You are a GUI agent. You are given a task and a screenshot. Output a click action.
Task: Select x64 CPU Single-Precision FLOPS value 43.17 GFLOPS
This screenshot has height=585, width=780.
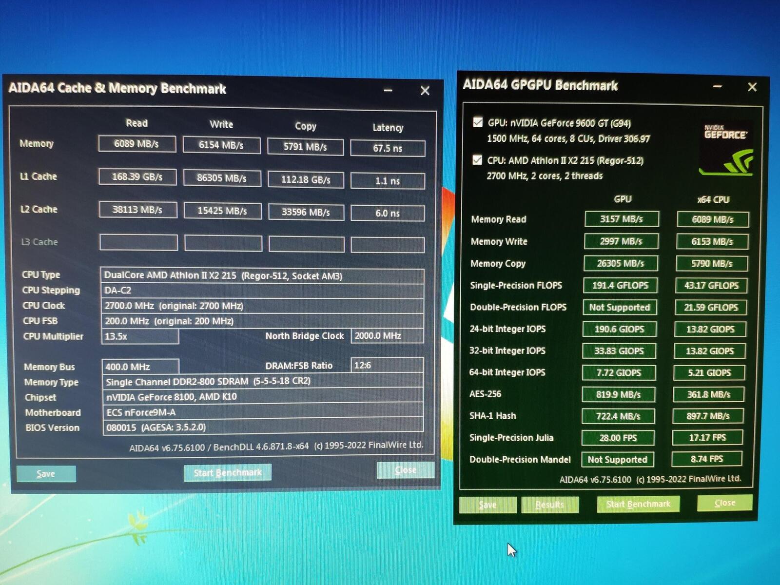tap(711, 285)
